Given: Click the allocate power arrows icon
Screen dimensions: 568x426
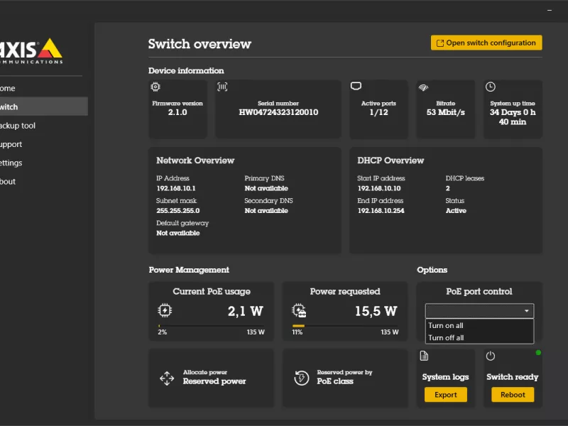Looking at the screenshot, I should click(x=166, y=377).
